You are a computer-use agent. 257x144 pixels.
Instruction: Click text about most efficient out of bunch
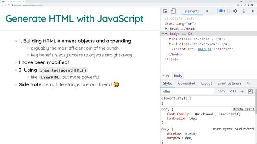(75, 48)
